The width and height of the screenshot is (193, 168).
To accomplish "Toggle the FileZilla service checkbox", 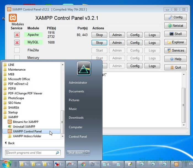I will click(17, 50).
